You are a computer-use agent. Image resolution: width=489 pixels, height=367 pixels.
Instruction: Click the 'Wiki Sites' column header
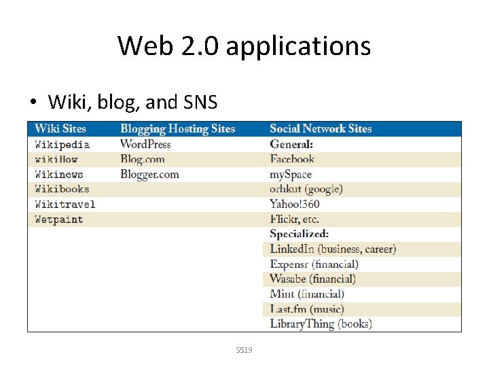[60, 128]
